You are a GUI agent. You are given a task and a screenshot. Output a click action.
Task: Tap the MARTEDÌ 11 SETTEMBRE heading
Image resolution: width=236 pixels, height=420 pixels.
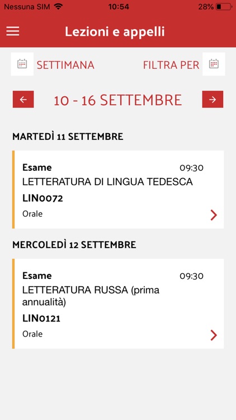coord(68,137)
